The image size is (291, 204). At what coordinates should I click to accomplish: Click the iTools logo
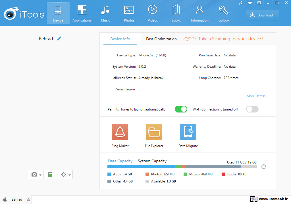click(x=24, y=14)
